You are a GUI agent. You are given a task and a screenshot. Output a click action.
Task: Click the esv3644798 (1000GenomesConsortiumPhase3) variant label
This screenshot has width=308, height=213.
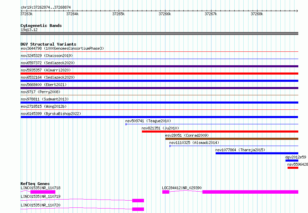(x=62, y=48)
